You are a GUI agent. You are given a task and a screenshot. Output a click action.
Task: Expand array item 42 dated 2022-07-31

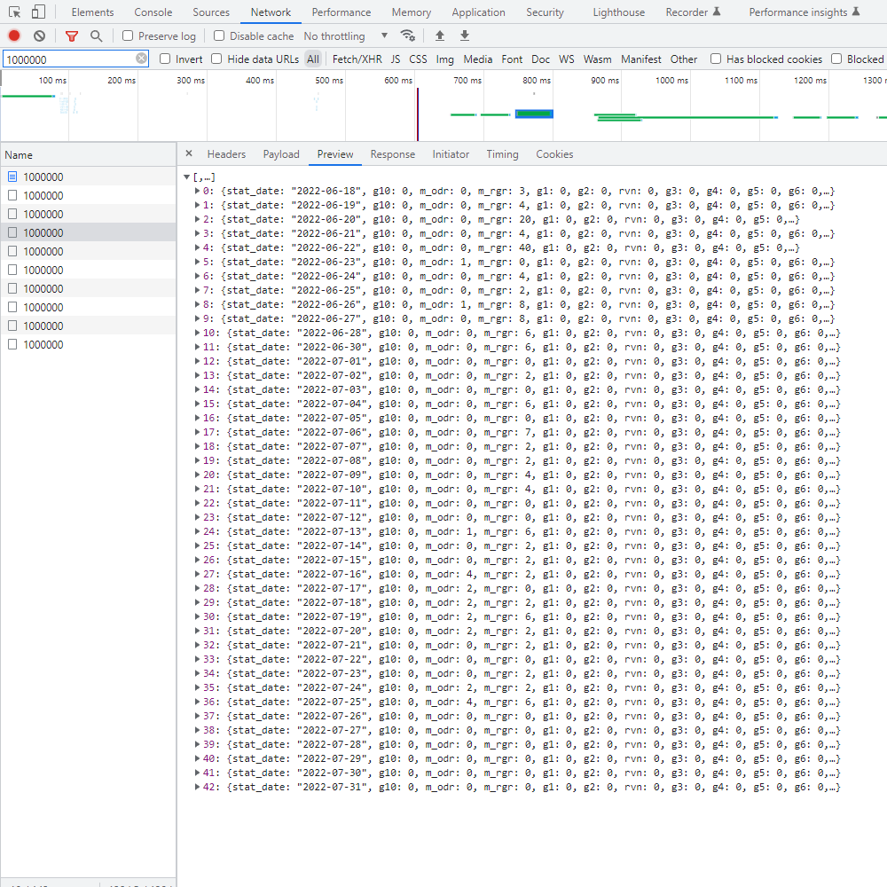click(x=198, y=787)
